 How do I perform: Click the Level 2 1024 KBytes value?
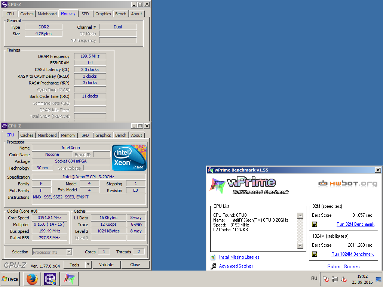pyautogui.click(x=108, y=231)
